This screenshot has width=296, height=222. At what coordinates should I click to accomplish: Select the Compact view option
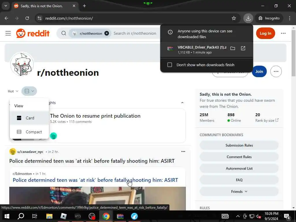(x=29, y=132)
